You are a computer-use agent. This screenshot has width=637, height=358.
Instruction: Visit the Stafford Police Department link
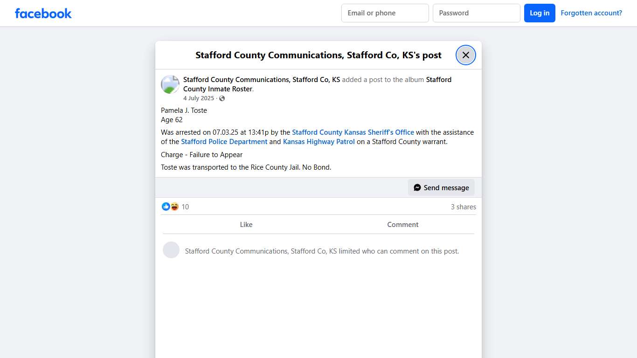[224, 142]
